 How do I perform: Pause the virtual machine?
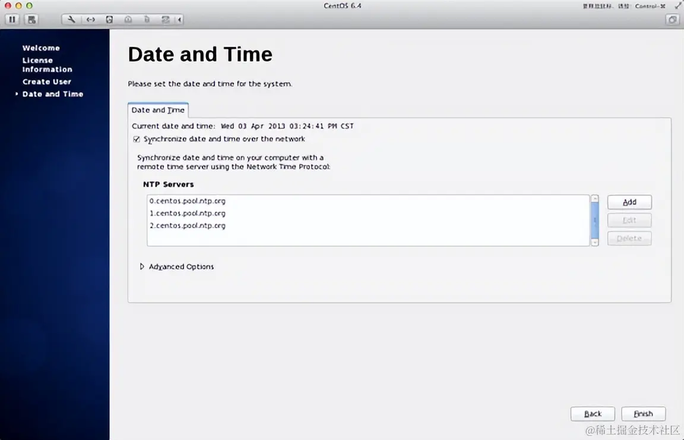tap(12, 19)
